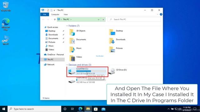
Task: Open the Windows Start menu
Action: [x=4, y=109]
